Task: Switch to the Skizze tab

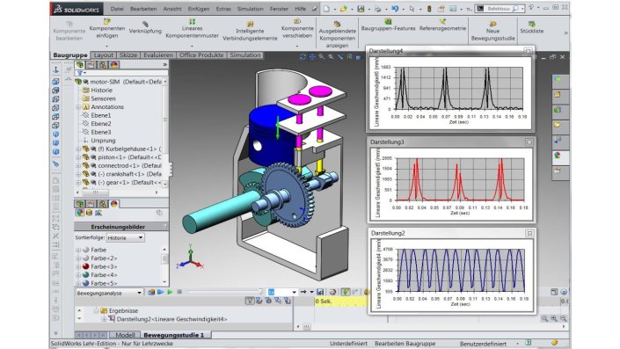Action: point(128,55)
